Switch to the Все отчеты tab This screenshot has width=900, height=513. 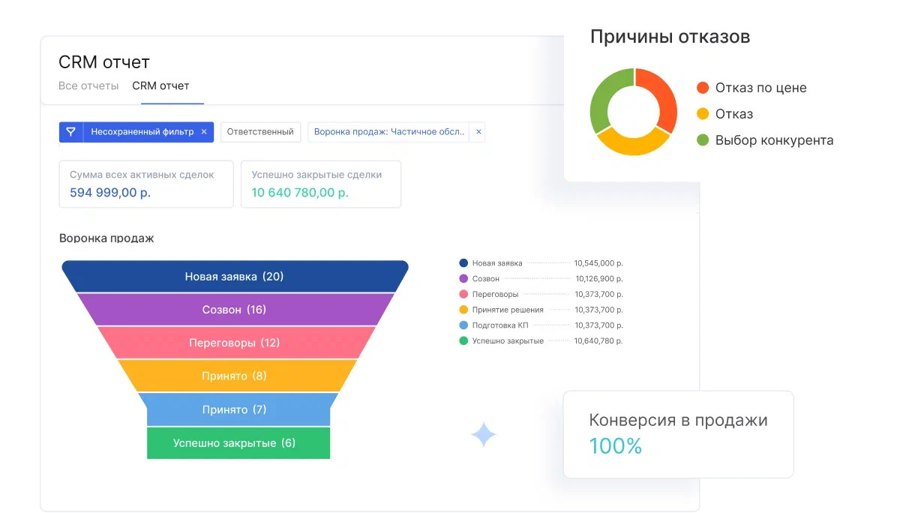(88, 85)
